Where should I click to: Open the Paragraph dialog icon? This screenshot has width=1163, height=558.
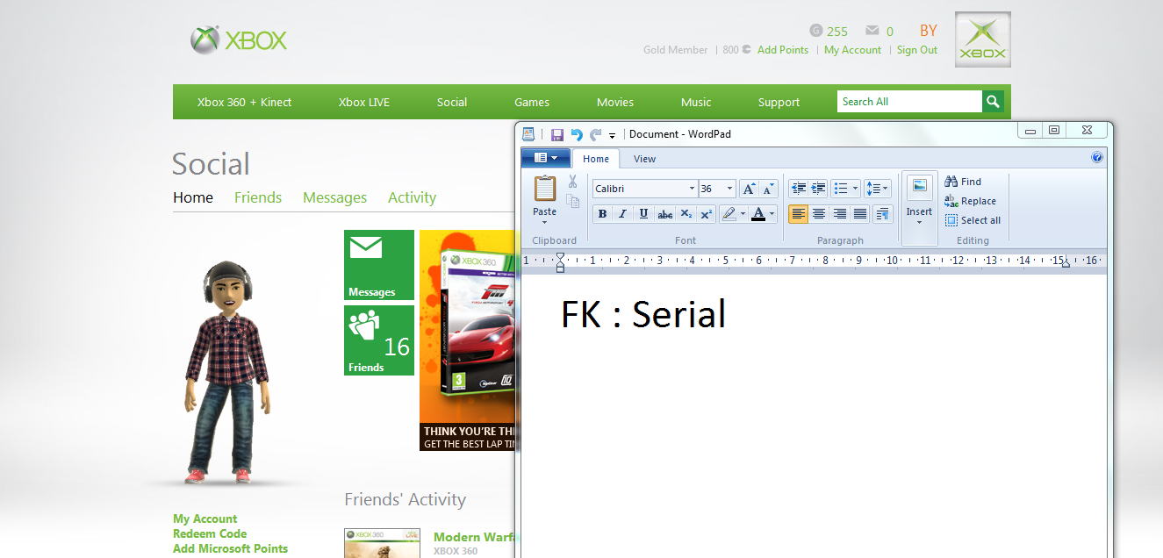pos(883,213)
